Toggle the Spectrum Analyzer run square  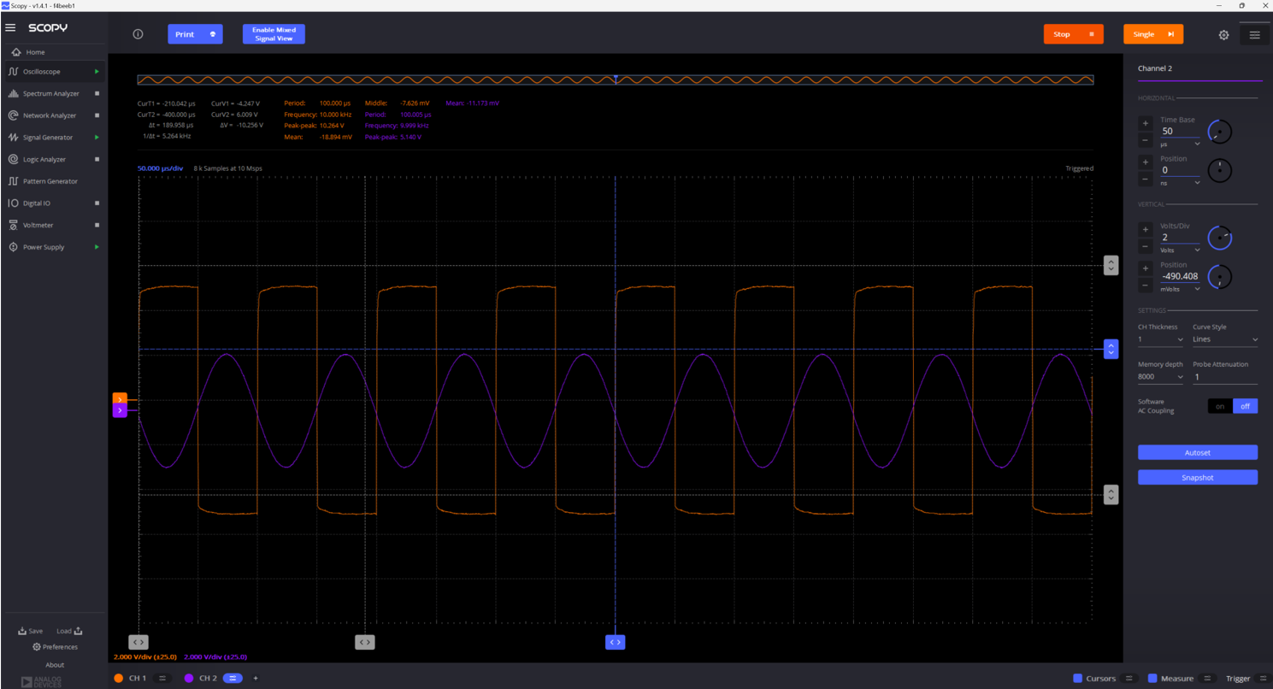97,93
